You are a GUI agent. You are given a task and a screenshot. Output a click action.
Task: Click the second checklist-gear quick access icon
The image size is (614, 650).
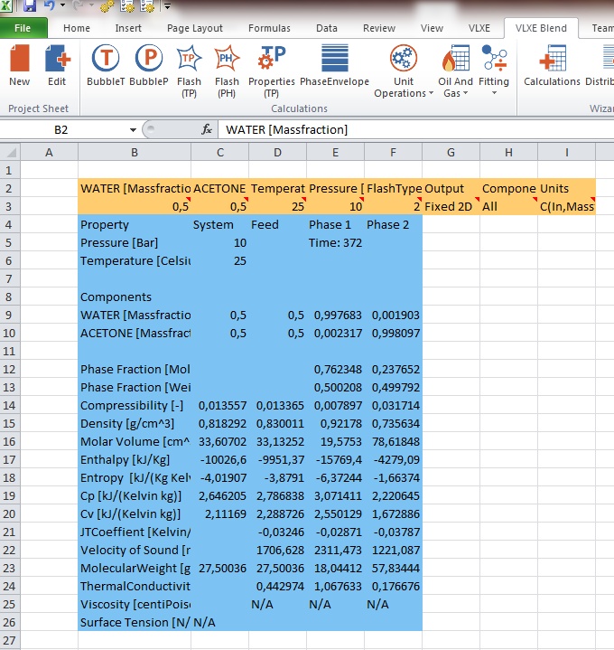[x=147, y=5]
